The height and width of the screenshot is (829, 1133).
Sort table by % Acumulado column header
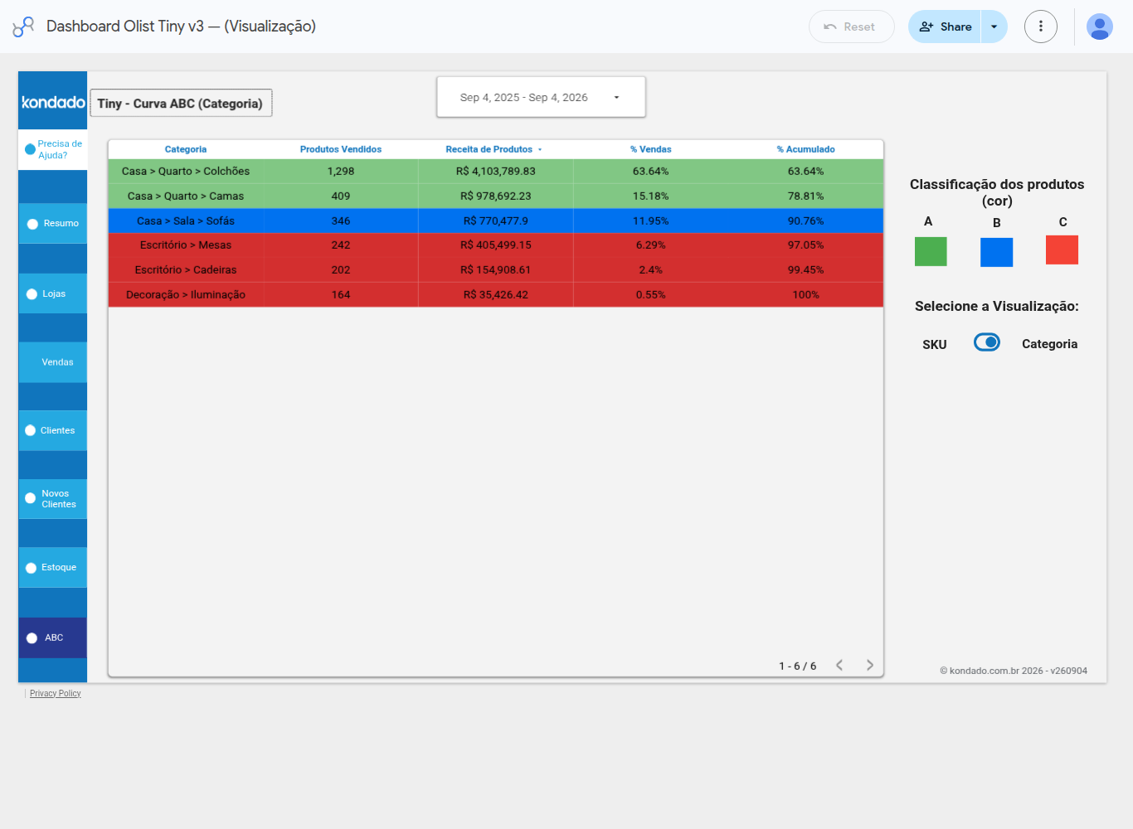[x=805, y=149]
